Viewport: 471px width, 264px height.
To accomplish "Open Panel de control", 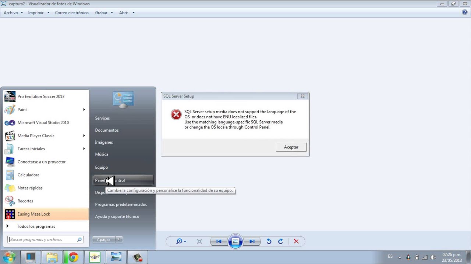I will pyautogui.click(x=123, y=180).
